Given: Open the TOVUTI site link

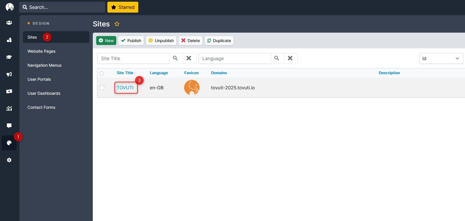Looking at the screenshot, I should [125, 88].
